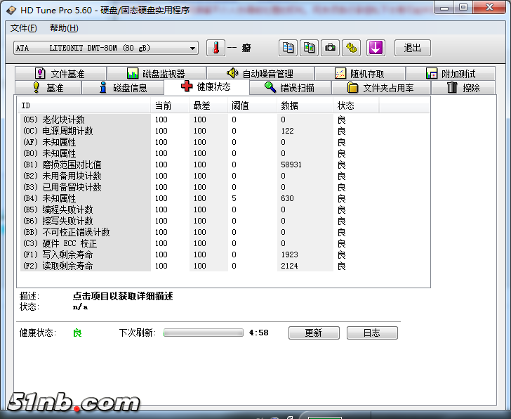Open the 帮助(H) menu
The width and height of the screenshot is (511, 419).
point(64,28)
